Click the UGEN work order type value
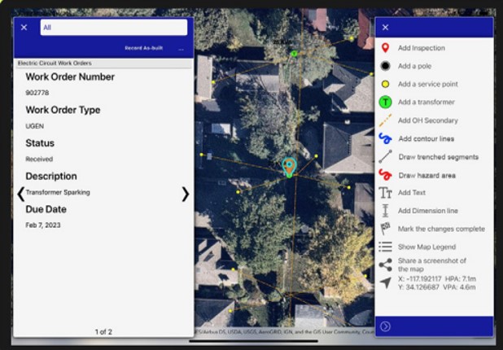The width and height of the screenshot is (503, 350). [35, 126]
